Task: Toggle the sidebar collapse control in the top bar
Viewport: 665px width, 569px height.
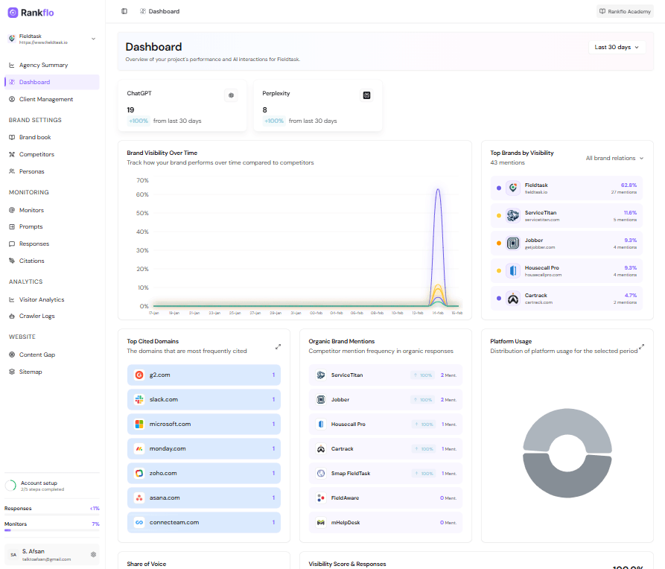Action: click(x=124, y=11)
